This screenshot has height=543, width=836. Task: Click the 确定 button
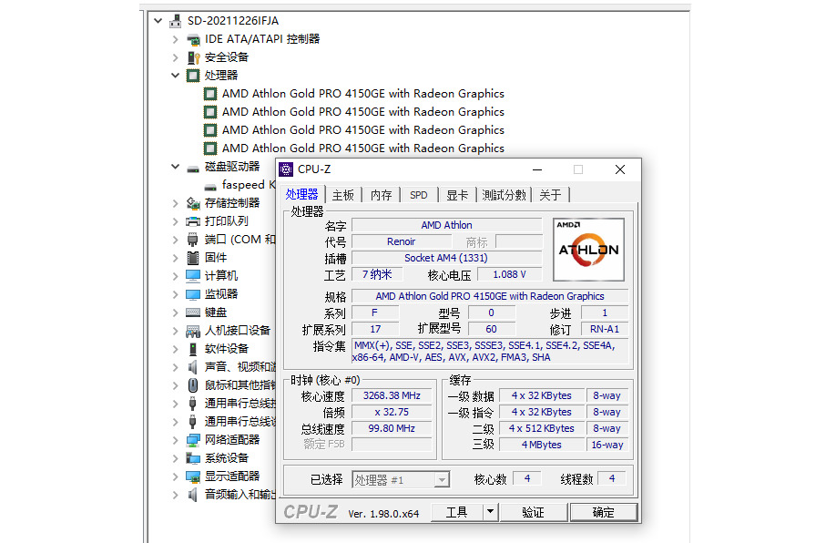[x=604, y=512]
